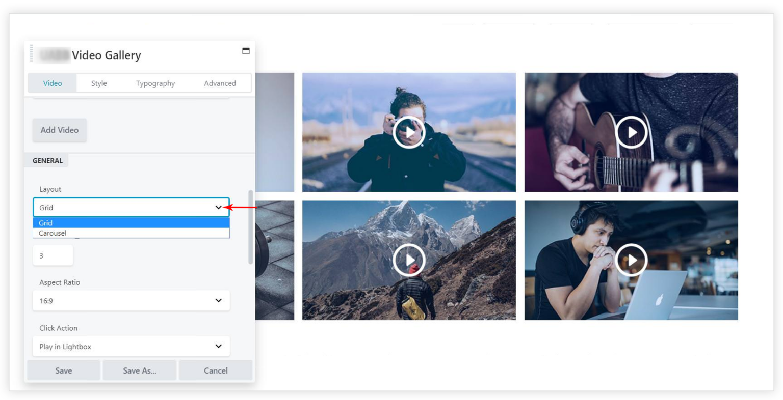Click the columns number input showing 3
This screenshot has width=783, height=400.
tap(53, 255)
